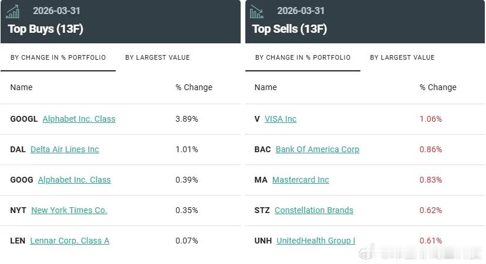The width and height of the screenshot is (486, 264).
Task: Click the % Change header in Top Sells
Action: (x=438, y=87)
